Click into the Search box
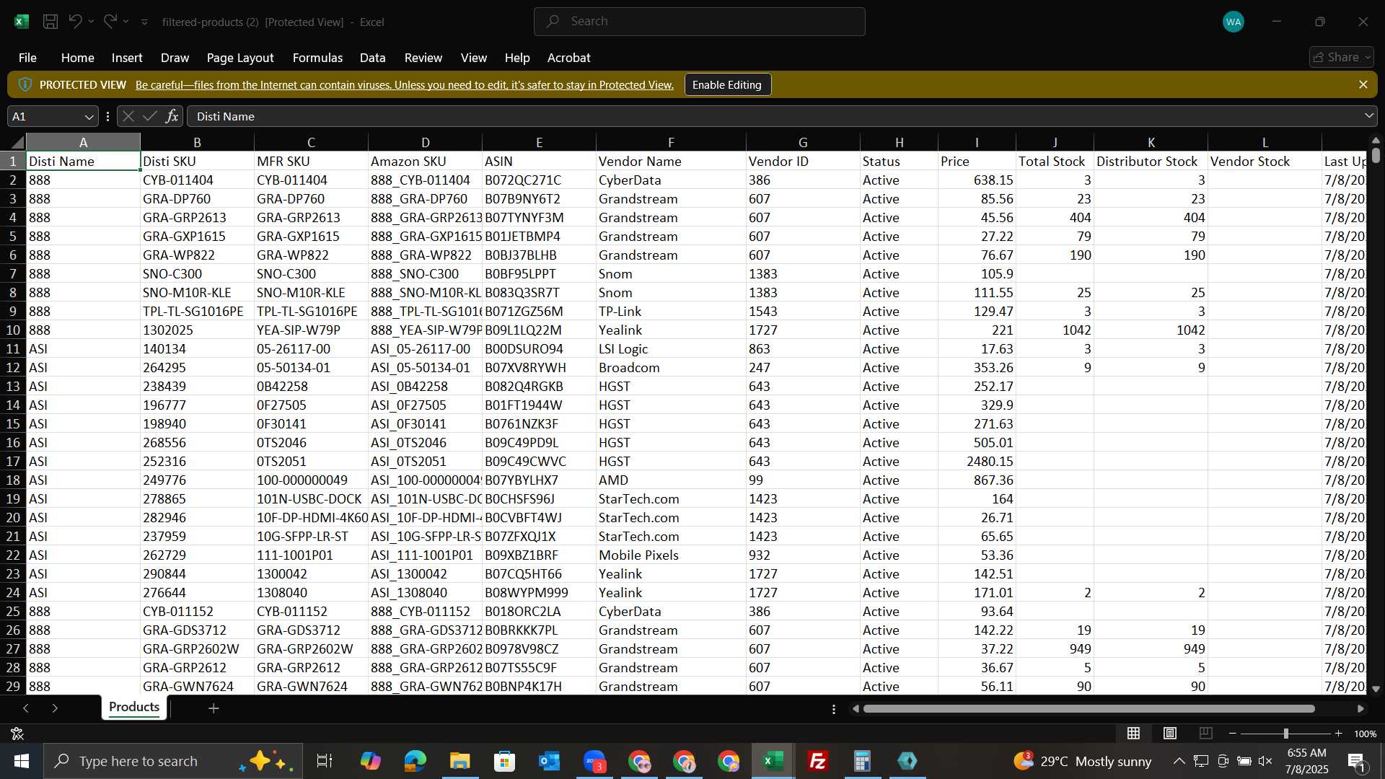1385x779 pixels. 699,22
